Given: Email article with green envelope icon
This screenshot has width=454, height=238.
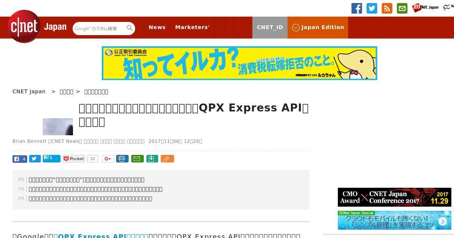Looking at the screenshot, I should 137,159.
